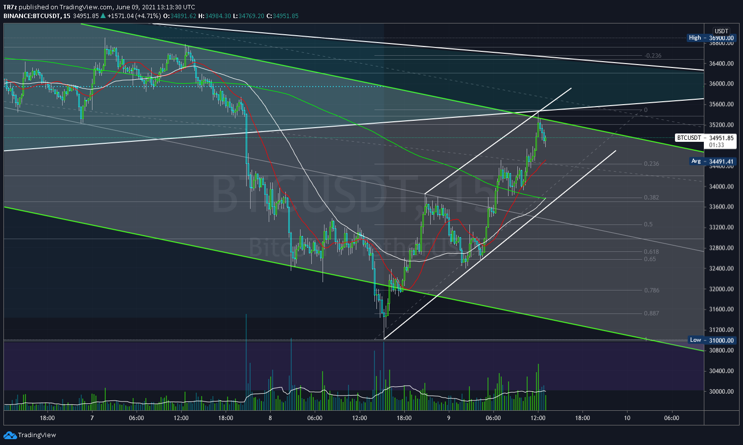743x445 pixels.
Task: Click the high value H:34984.30
Action: click(x=214, y=16)
